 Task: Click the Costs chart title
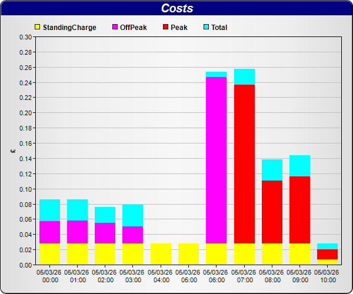[x=176, y=8]
